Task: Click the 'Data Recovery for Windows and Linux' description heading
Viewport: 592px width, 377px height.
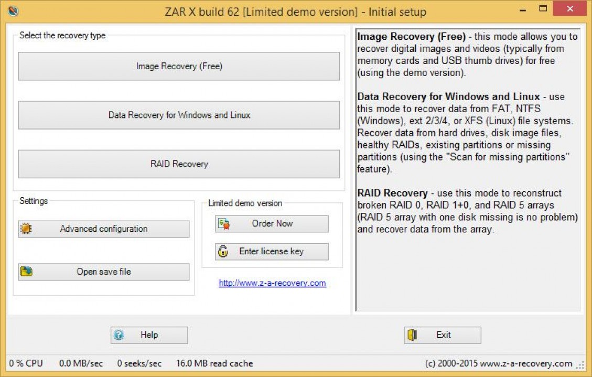Action: coord(448,96)
